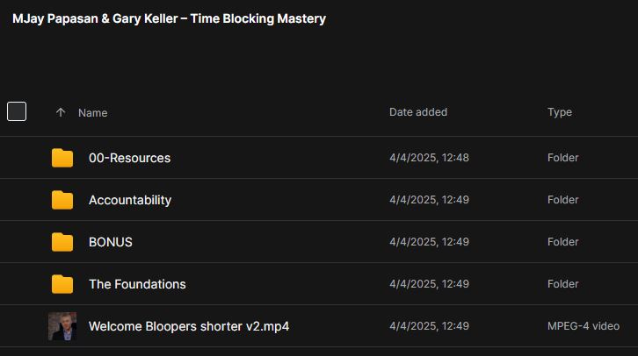Open the Welcome Bloopers video thumbnail
Viewport: 638px width, 356px height.
(x=62, y=326)
